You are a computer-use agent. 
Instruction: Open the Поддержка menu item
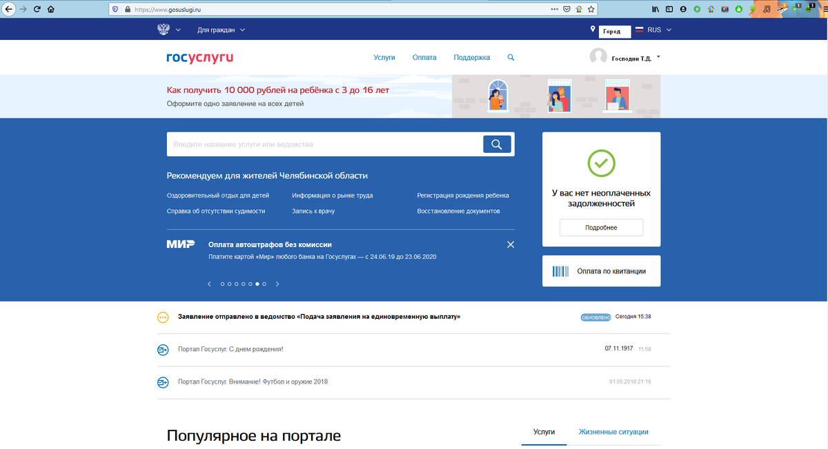coord(472,58)
